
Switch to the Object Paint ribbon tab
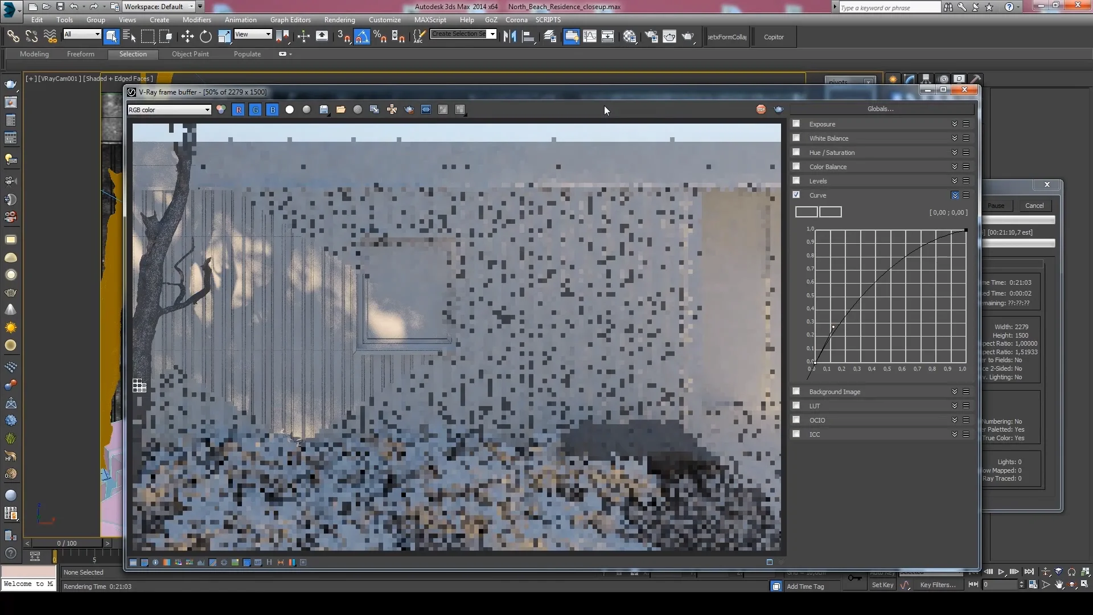pos(190,54)
